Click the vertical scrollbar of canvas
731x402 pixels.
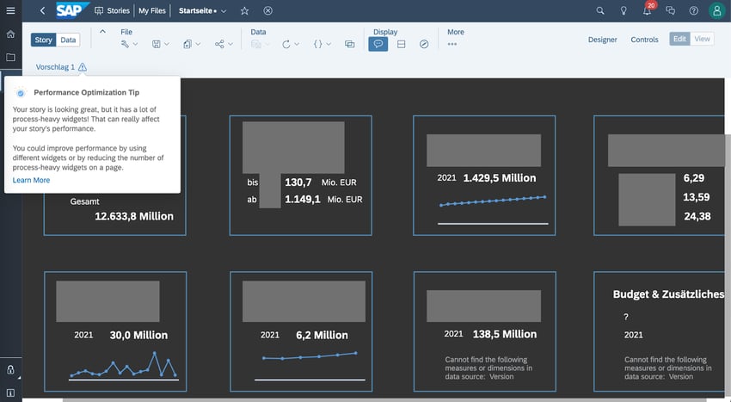[x=728, y=266]
